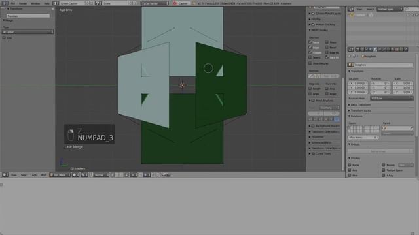The image size is (419, 235).
Task: Open the Window menu
Action: click(35, 3)
